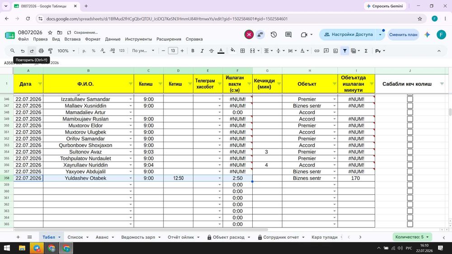Open the Файл menu
Image resolution: width=452 pixels, height=254 pixels.
tap(23, 39)
